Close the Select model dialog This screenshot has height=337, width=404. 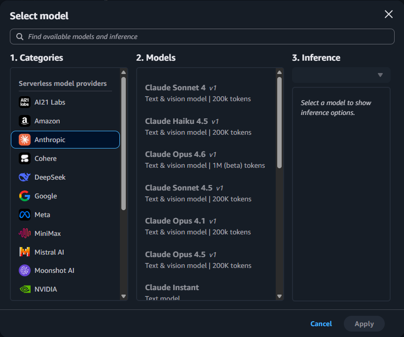point(389,14)
